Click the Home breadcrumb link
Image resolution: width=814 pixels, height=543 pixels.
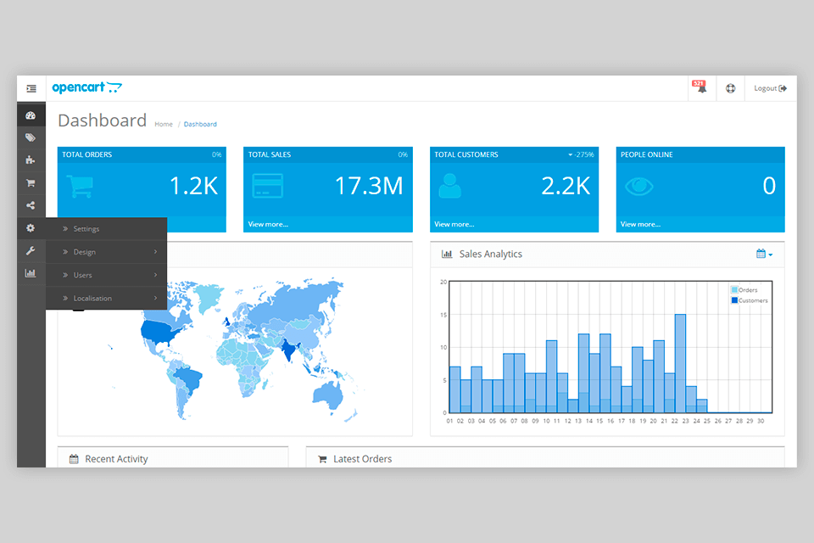point(164,124)
